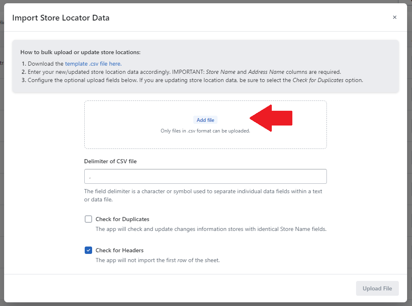
Task: Enable the Check for Duplicates checkbox
Action: [88, 219]
